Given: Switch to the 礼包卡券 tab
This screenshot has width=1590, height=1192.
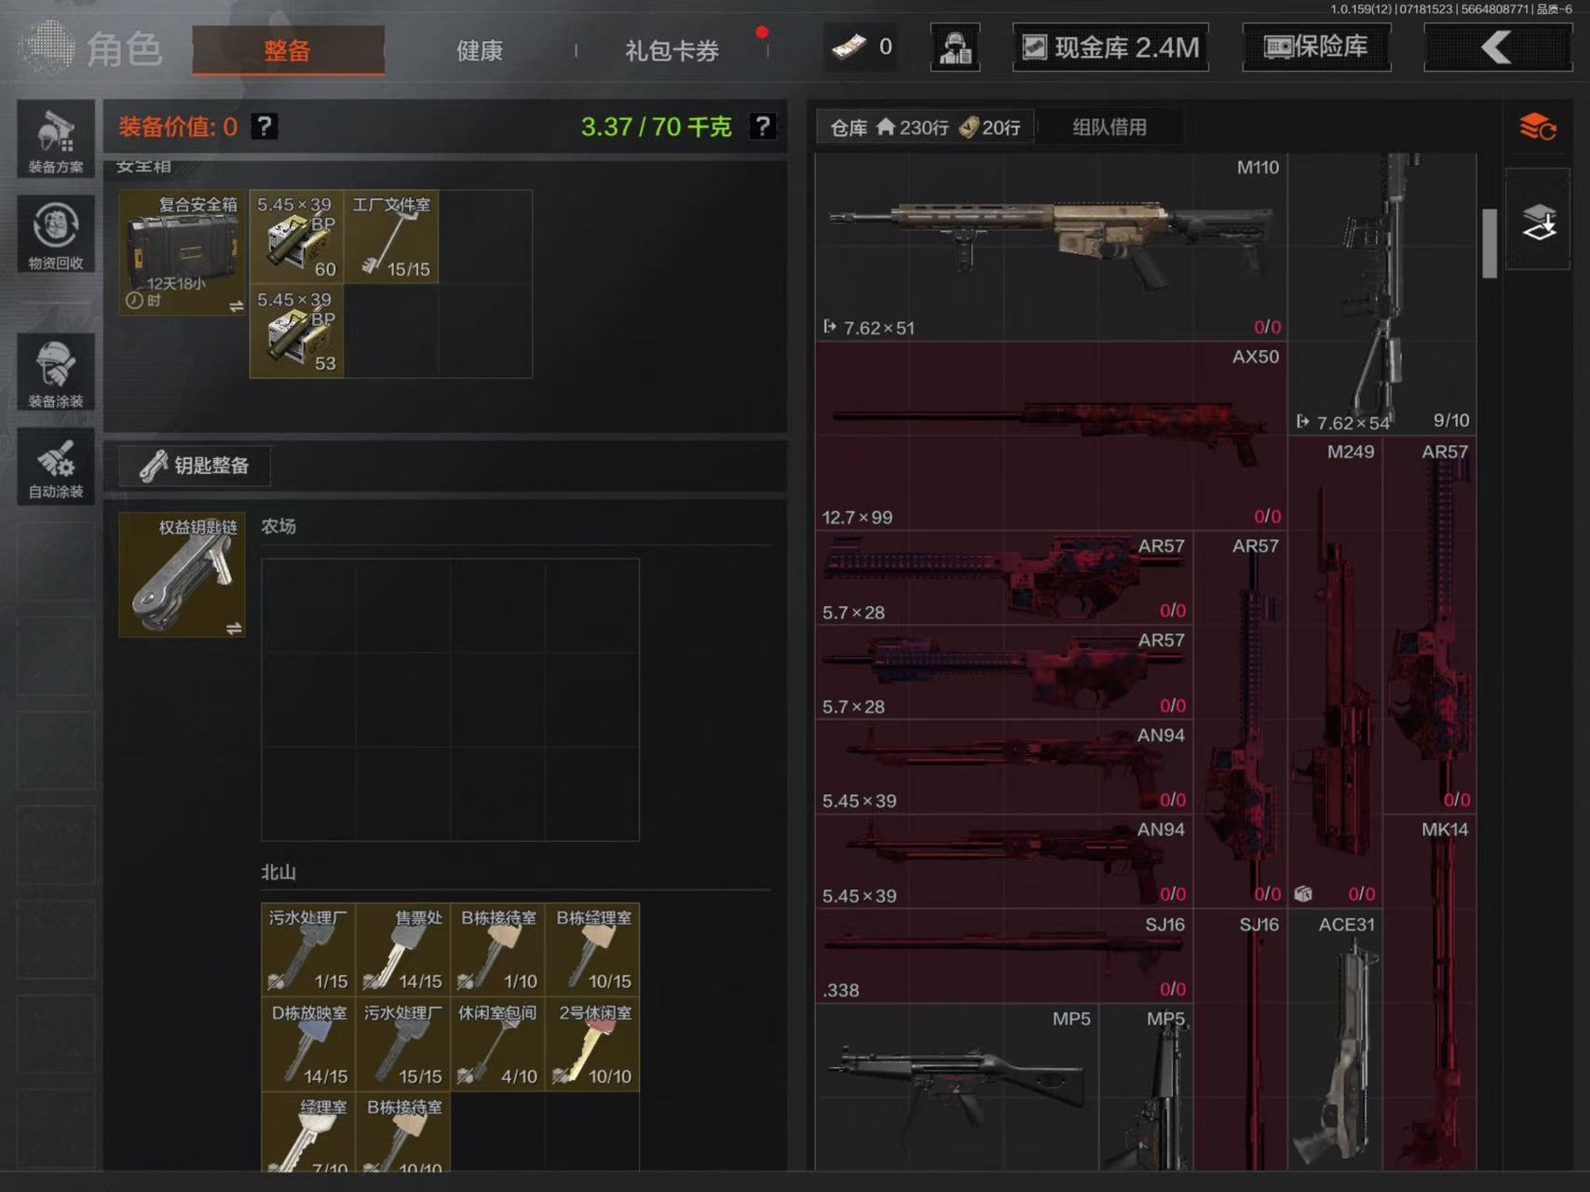Looking at the screenshot, I should 672,50.
